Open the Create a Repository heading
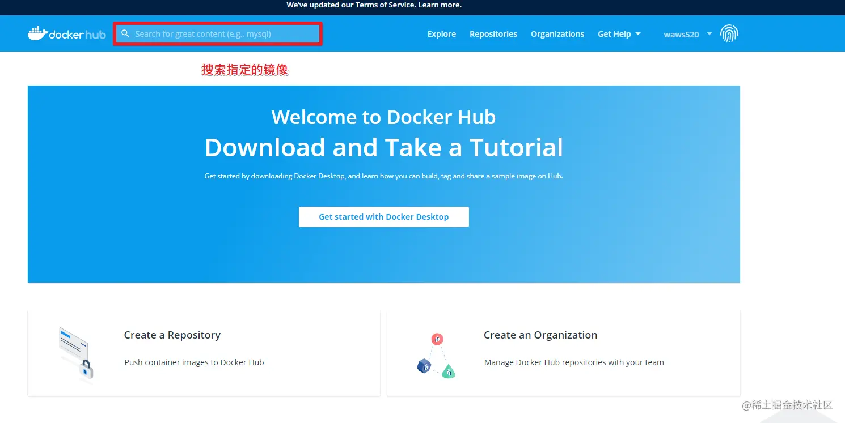845x423 pixels. click(x=172, y=335)
